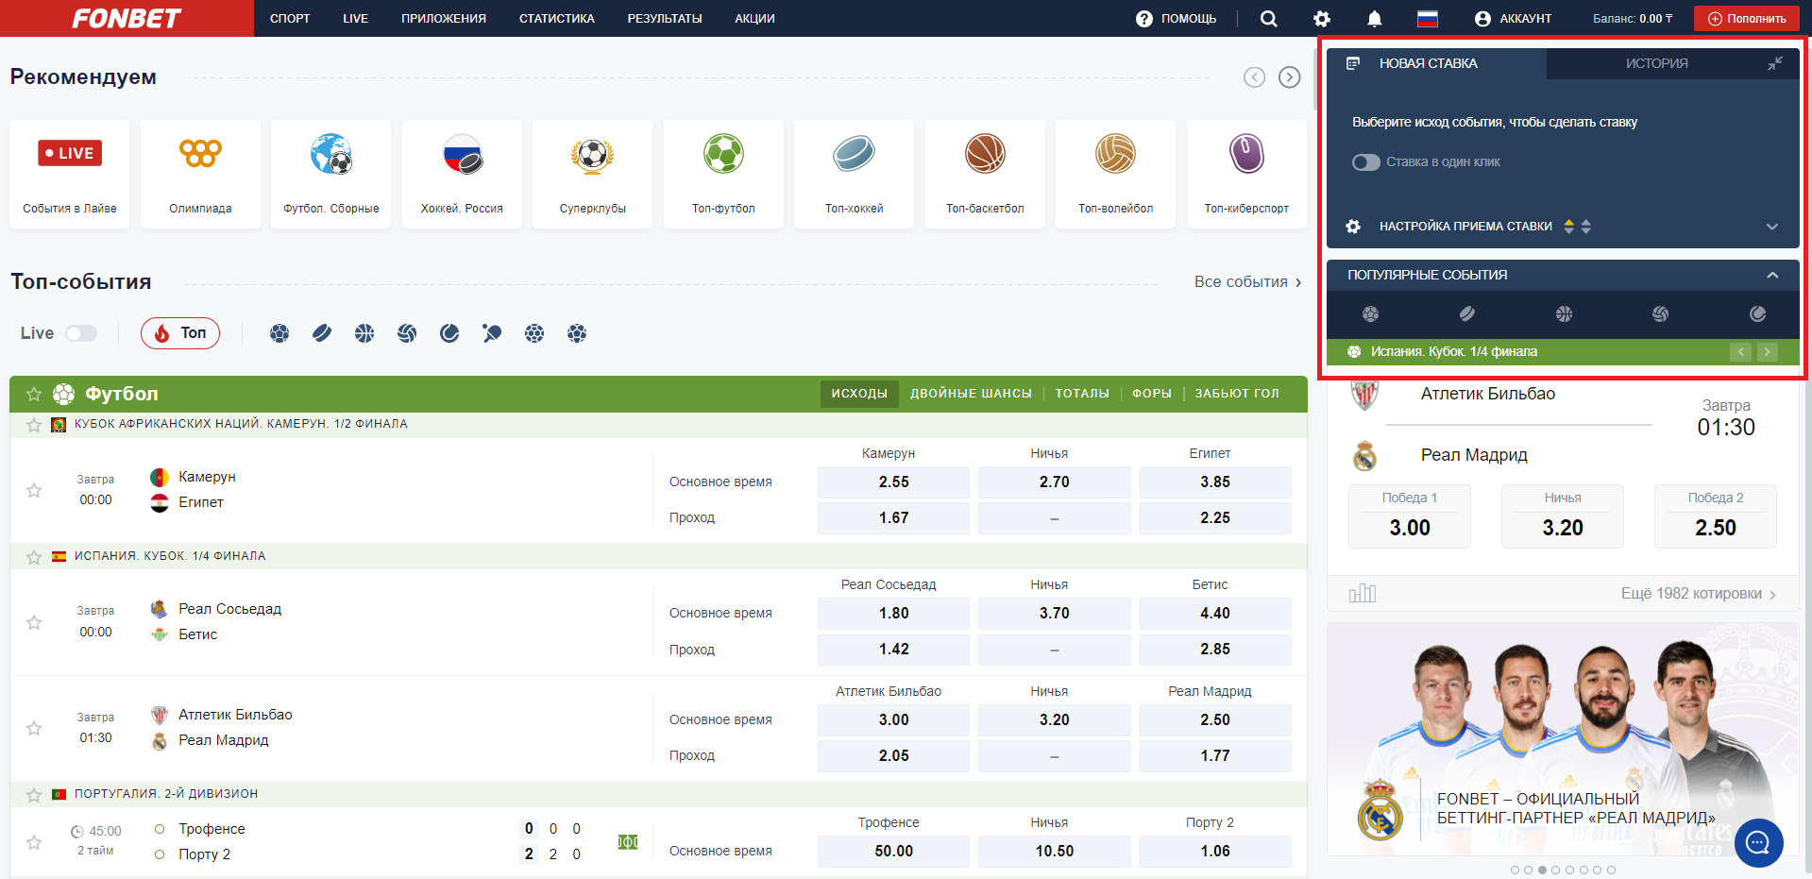Open Все события list
Image resolution: width=1812 pixels, height=879 pixels.
tap(1248, 282)
